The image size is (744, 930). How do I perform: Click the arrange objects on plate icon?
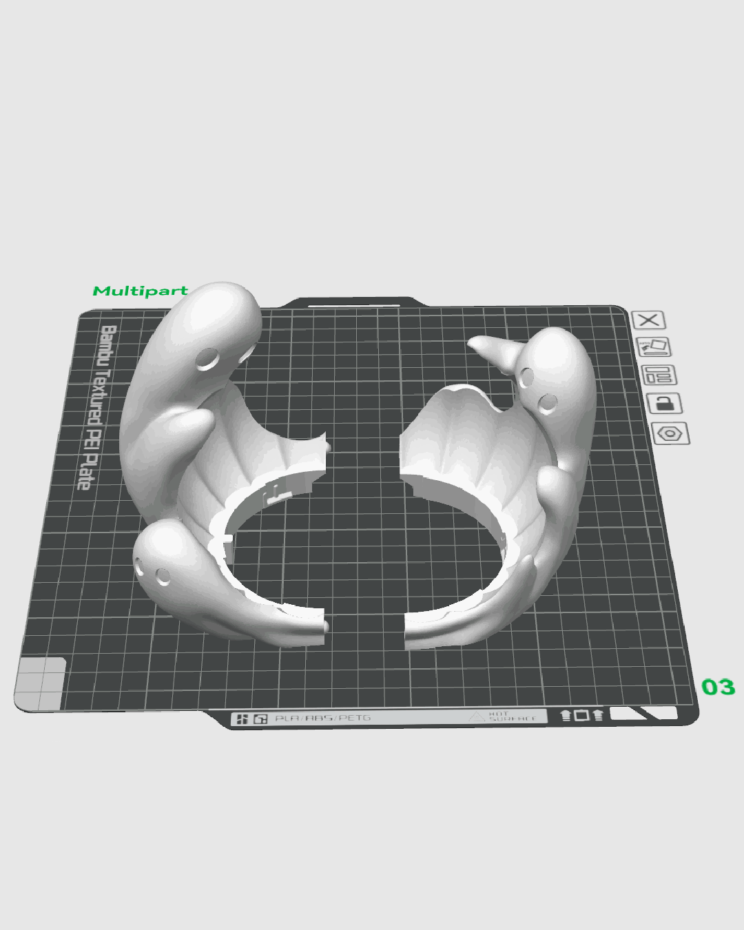pyautogui.click(x=659, y=375)
